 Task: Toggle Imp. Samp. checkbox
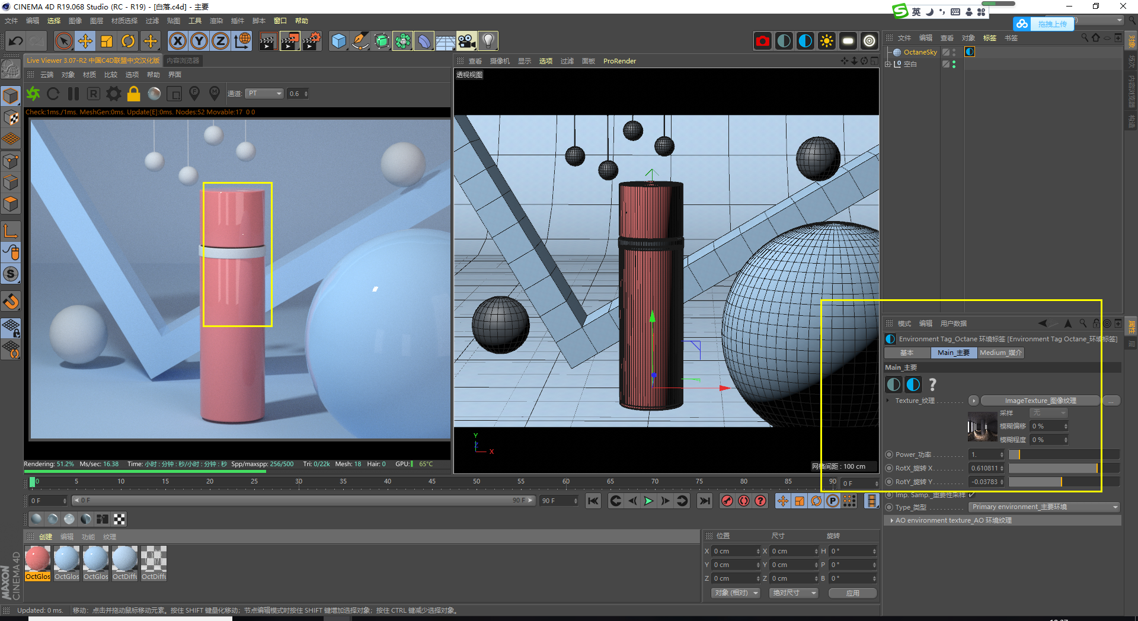[x=971, y=495]
